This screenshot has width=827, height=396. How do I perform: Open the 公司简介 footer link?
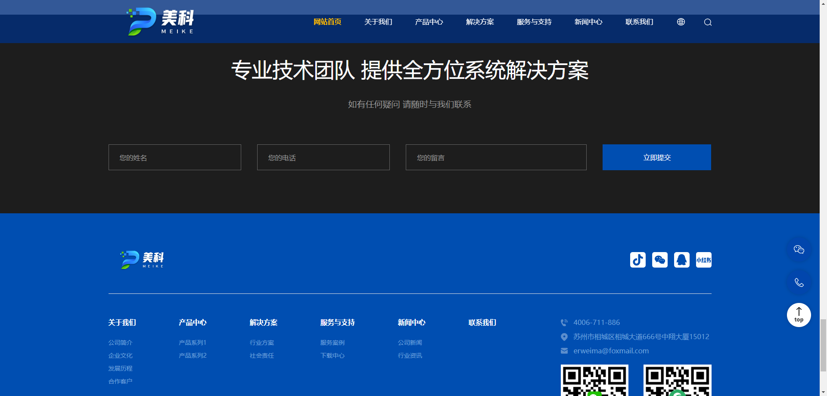120,342
